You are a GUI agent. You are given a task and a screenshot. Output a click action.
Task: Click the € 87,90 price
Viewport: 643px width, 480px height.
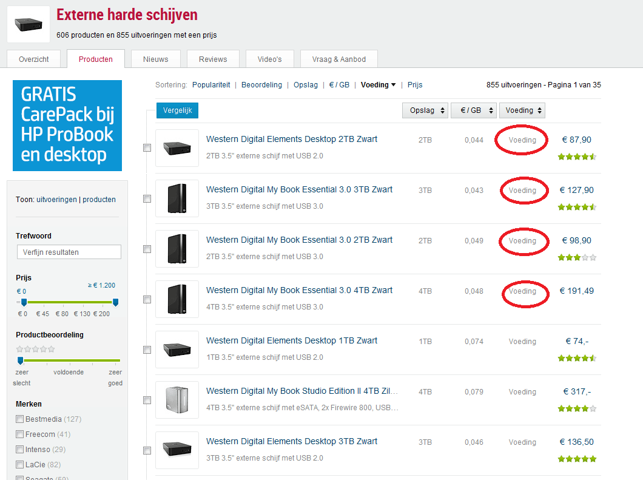[x=576, y=140]
